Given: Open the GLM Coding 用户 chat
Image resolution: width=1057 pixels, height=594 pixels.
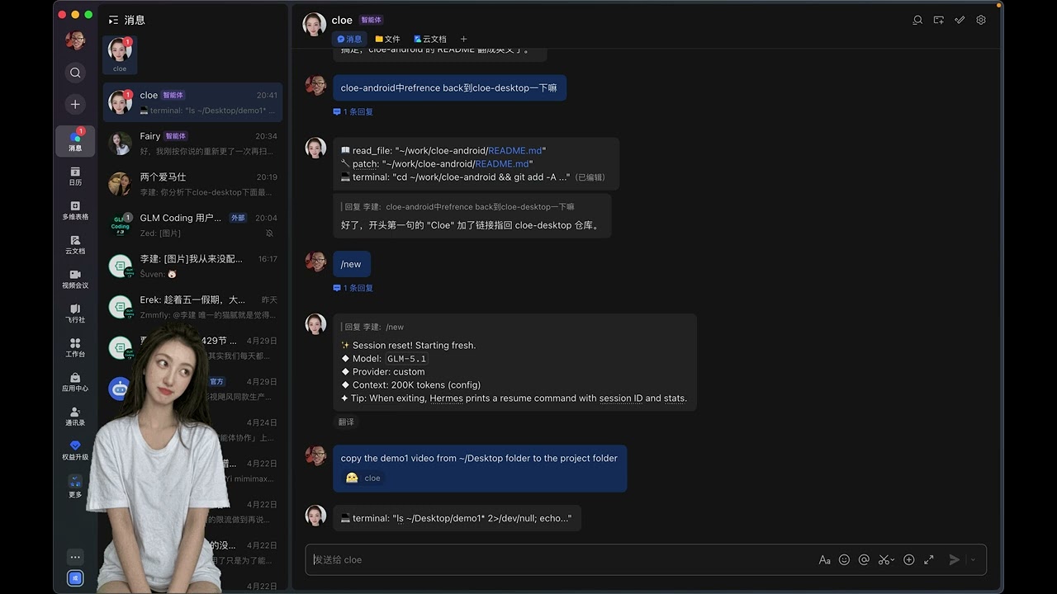Looking at the screenshot, I should [x=192, y=225].
